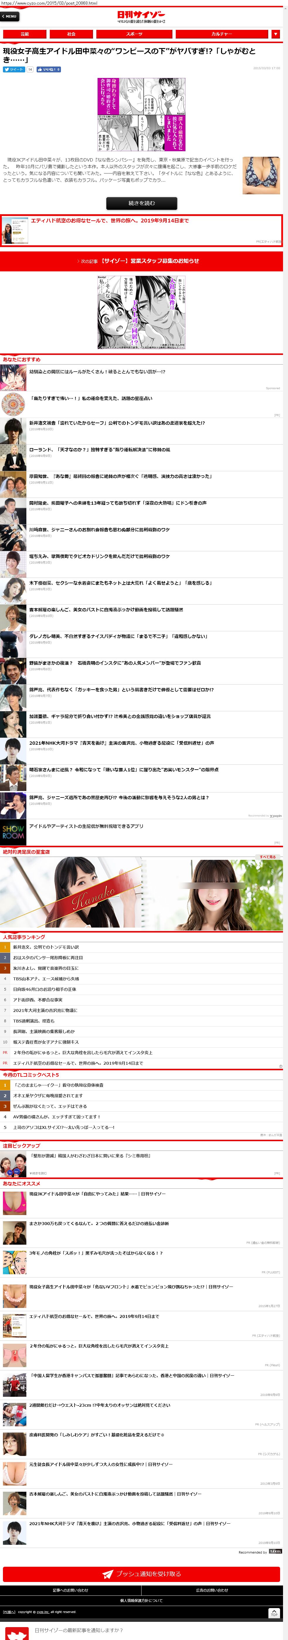Open the manga ad banner below title
The image size is (288, 1640).
click(141, 115)
